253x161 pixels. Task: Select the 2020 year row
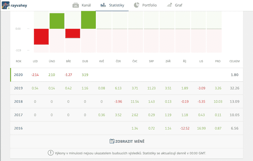coord(18,75)
